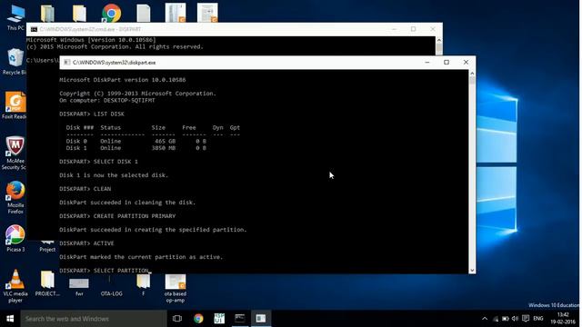Screen dimensions: 582x327
Task: Open the folder named F on desktop
Action: (144, 284)
